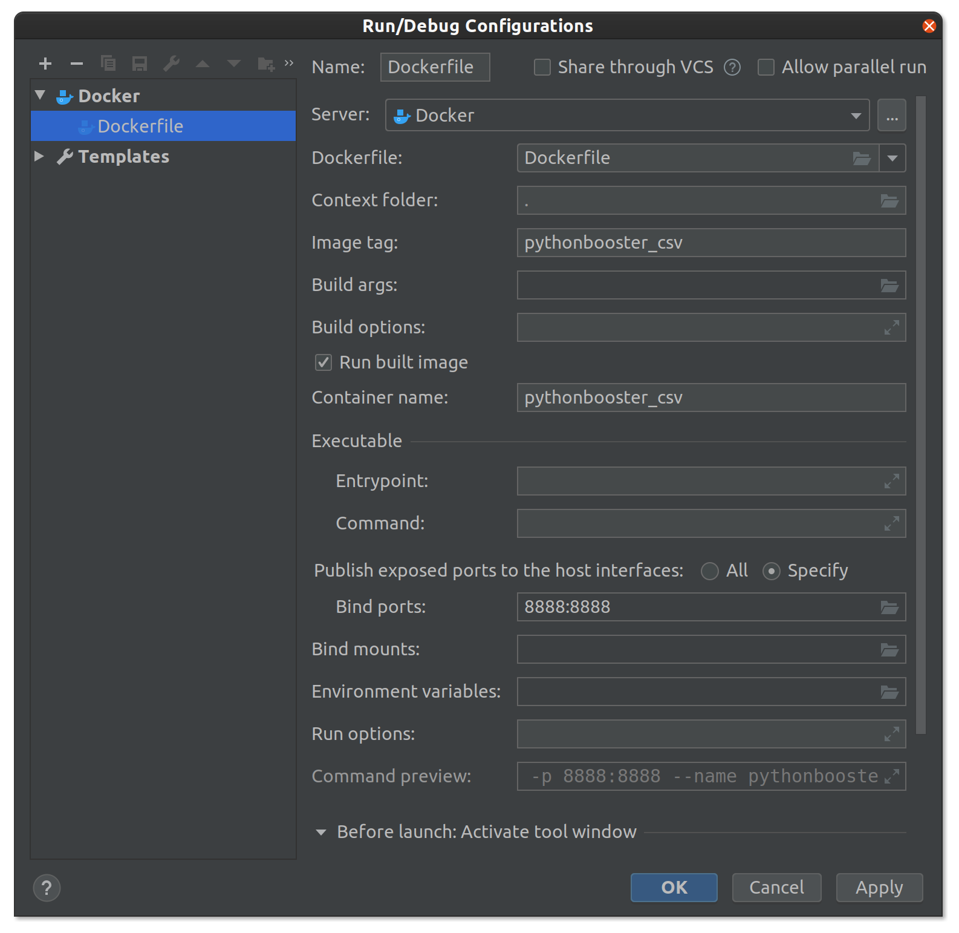Image resolution: width=959 pixels, height=933 pixels.
Task: Open Bind mounts editor icon
Action: click(889, 650)
